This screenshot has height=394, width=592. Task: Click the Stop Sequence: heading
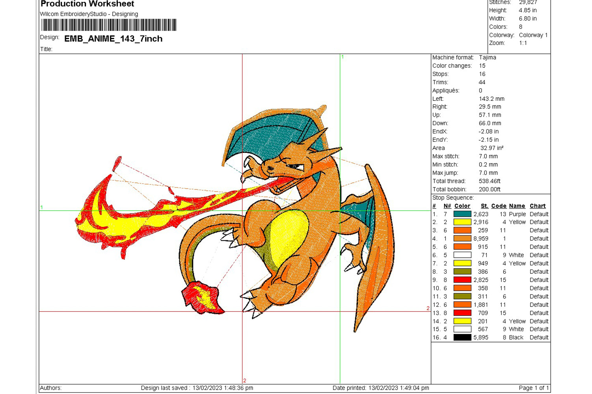[x=453, y=198]
